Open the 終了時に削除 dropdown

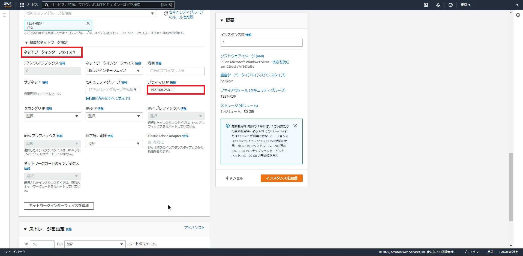[114, 143]
